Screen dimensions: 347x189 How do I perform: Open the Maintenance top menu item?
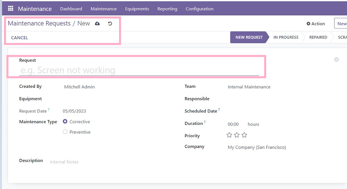[x=104, y=9]
